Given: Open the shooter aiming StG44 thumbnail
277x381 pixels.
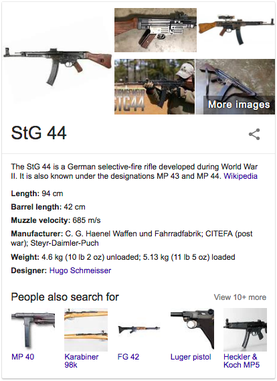Looking at the screenshot, I should (x=155, y=86).
